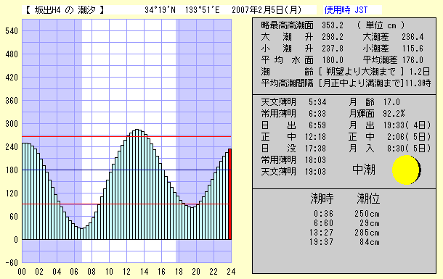
Task: Select the 中潮 tide type label
Action: (364, 170)
